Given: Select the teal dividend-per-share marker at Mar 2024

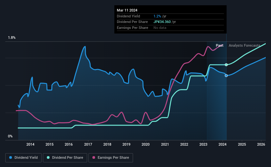Looking at the screenshot, I should (x=226, y=65).
